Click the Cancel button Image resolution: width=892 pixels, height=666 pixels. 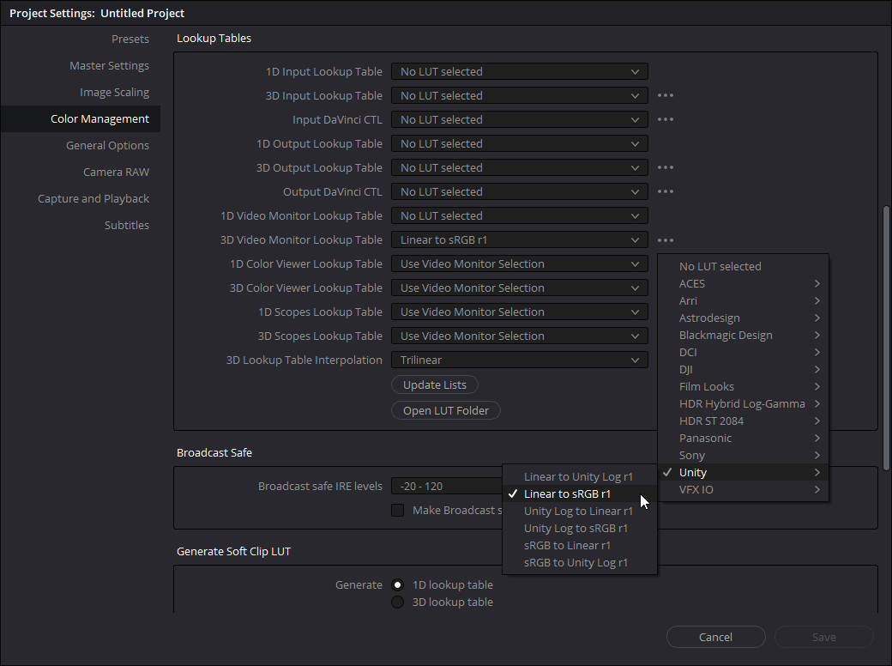(715, 637)
